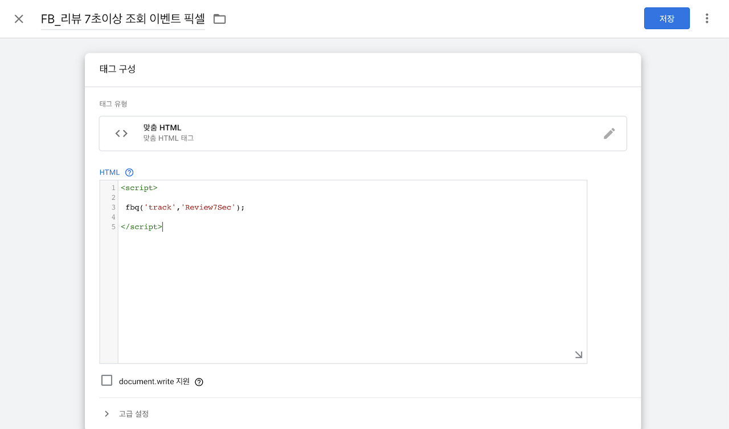This screenshot has width=729, height=429.
Task: Click the pencil icon to edit tag type
Action: tap(609, 133)
